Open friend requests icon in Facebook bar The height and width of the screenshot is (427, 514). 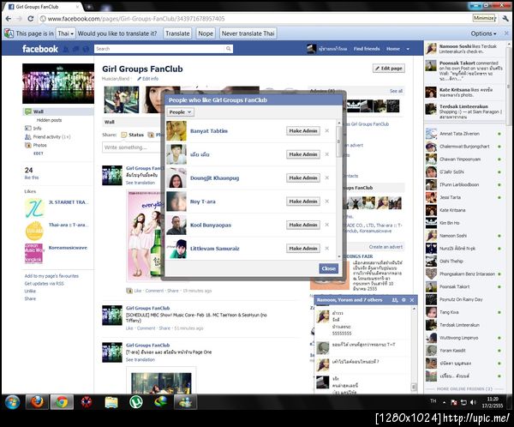[66, 49]
